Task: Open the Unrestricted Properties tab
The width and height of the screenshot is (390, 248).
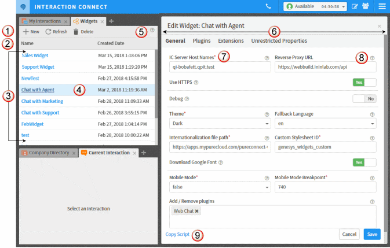Action: pos(279,41)
